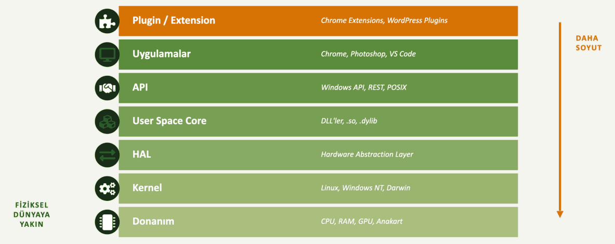Click the Chrome Extensions, WordPress Plugins text
Screen dimensions: 615x244
point(384,20)
